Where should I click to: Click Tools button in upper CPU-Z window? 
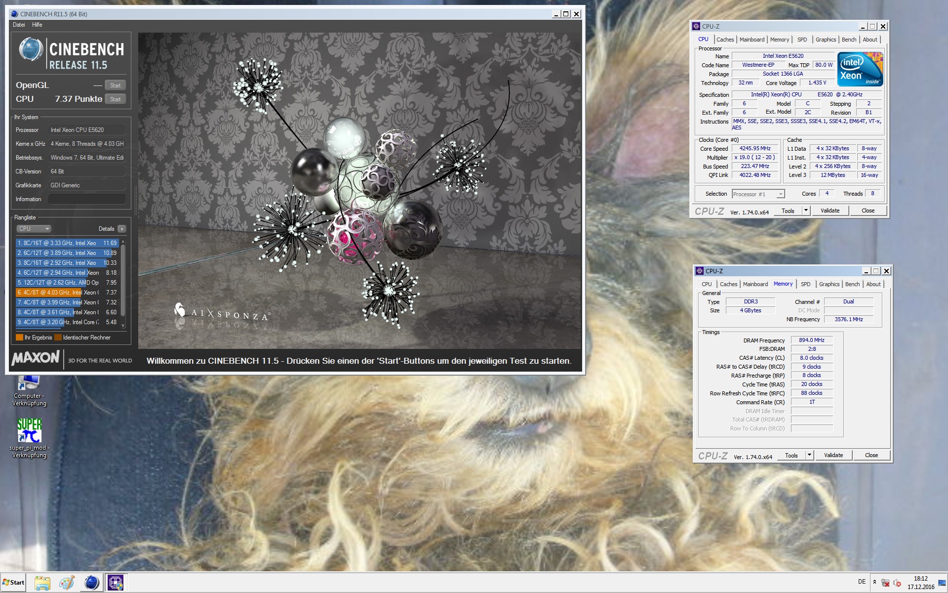[788, 211]
